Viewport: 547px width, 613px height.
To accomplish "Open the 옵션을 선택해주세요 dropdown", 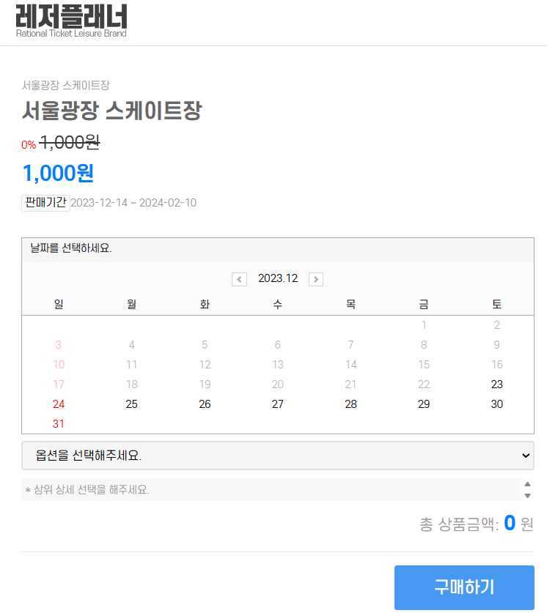I will pos(278,456).
